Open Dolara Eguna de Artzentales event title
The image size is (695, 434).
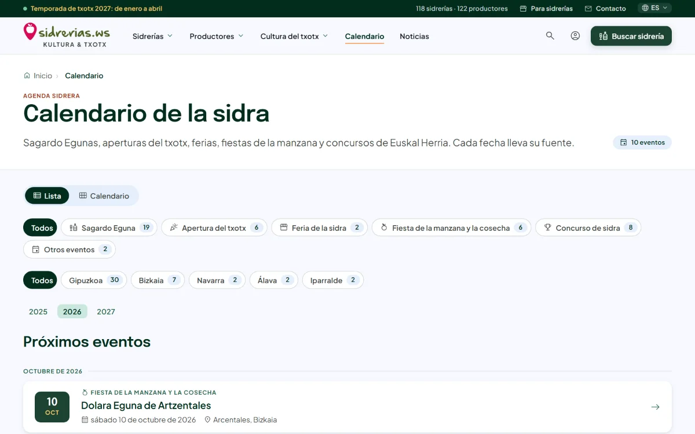point(146,406)
